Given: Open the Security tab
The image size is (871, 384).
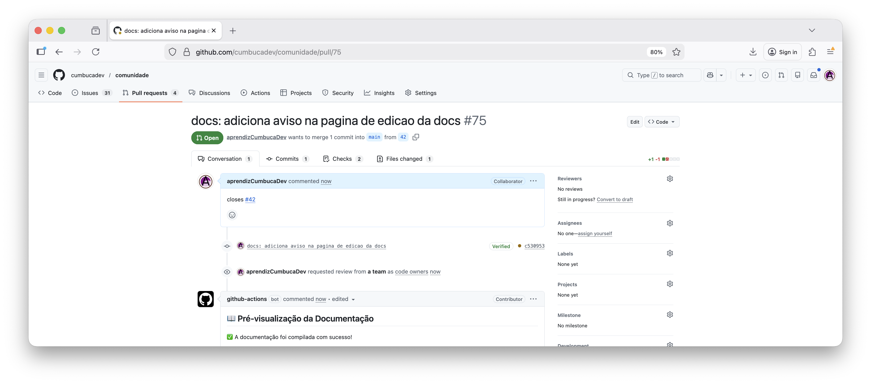Looking at the screenshot, I should 338,93.
